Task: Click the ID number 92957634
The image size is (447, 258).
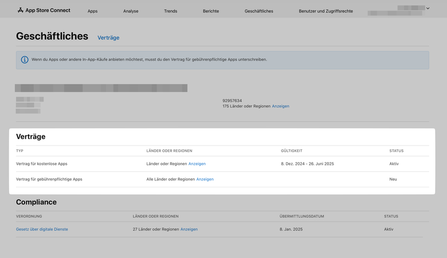Action: click(232, 101)
